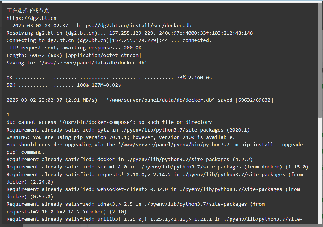
Task: Click the docker.db download URL
Action: tap(134, 25)
